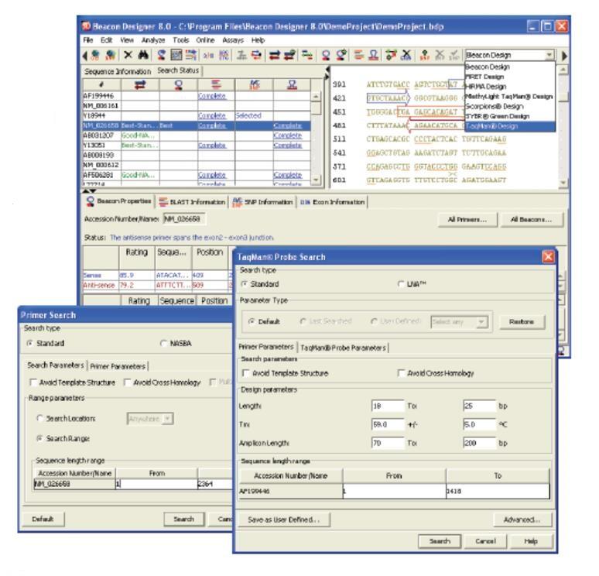Select Search Location radio button

click(x=39, y=419)
